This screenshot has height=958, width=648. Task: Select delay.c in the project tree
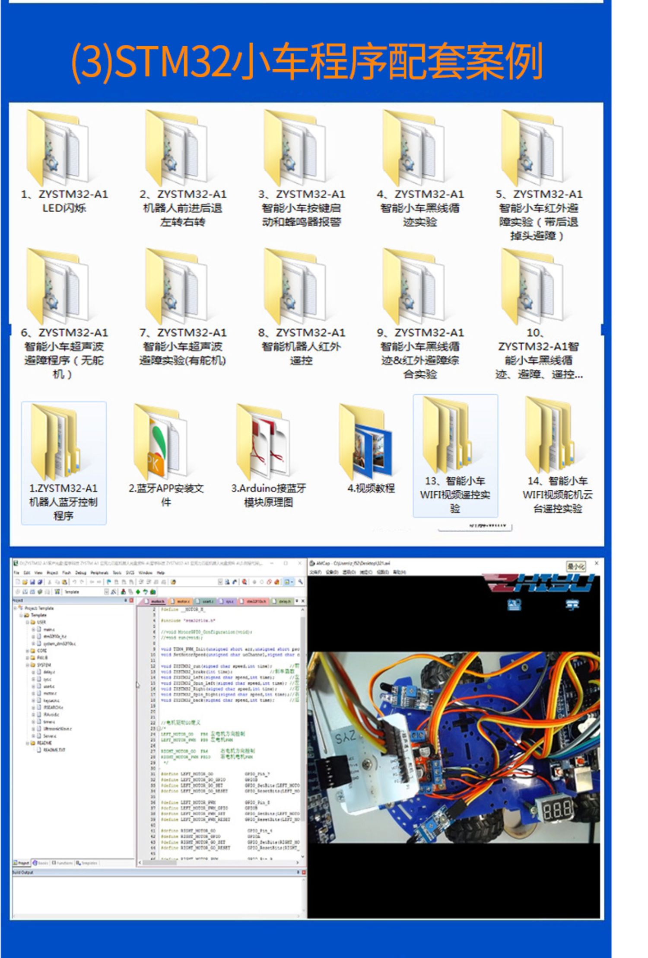[x=46, y=672]
